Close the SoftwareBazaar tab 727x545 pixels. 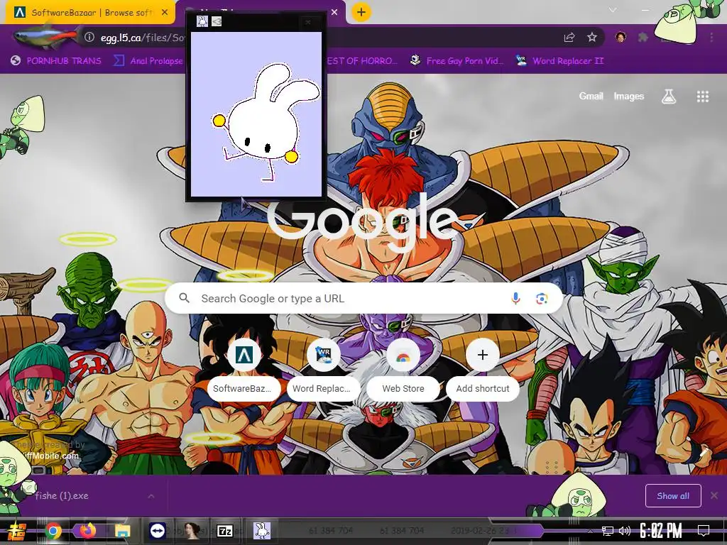click(x=165, y=13)
